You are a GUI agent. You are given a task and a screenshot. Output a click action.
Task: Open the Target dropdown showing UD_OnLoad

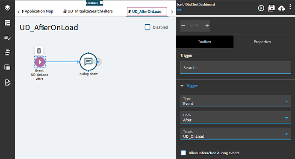236,134
